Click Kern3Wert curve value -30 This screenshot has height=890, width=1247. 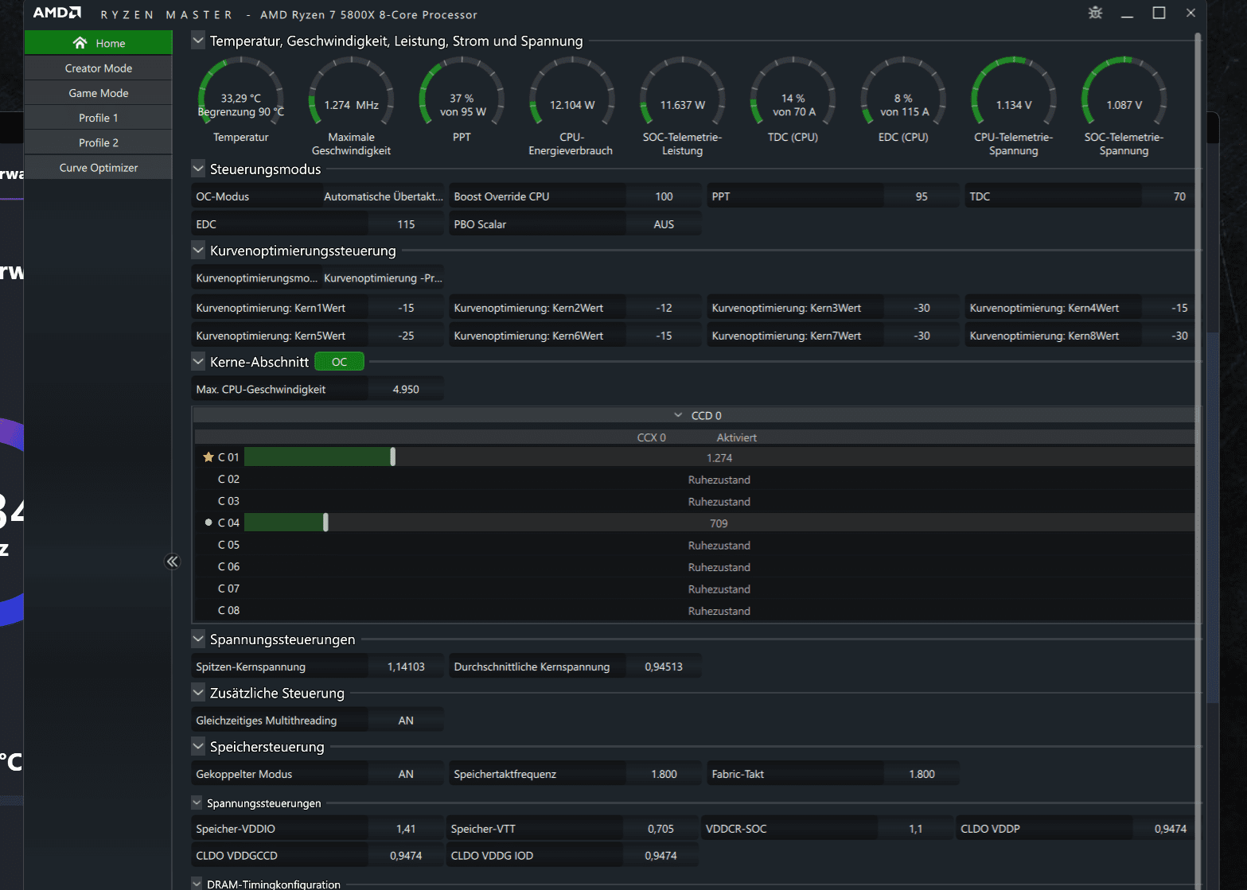click(922, 308)
